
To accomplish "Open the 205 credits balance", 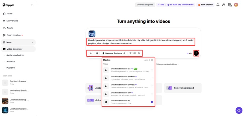I will (x=161, y=5).
